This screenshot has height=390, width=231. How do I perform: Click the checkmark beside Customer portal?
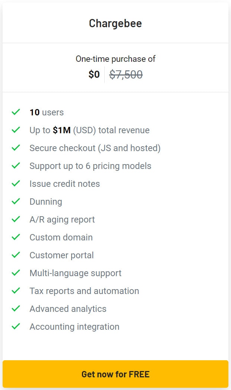click(x=16, y=255)
